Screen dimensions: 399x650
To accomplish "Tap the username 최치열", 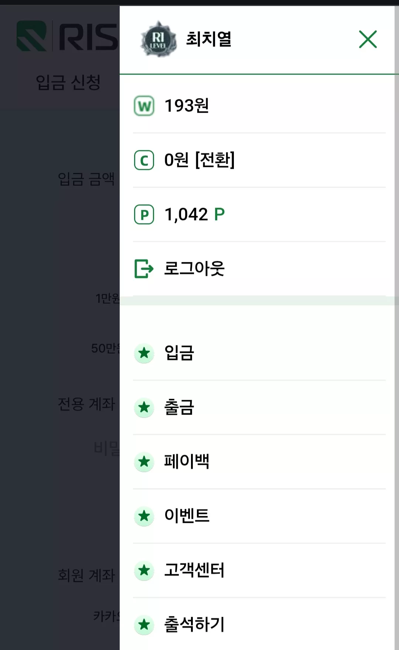I will pyautogui.click(x=209, y=39).
